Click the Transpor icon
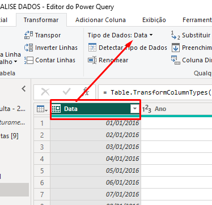 pos(28,35)
